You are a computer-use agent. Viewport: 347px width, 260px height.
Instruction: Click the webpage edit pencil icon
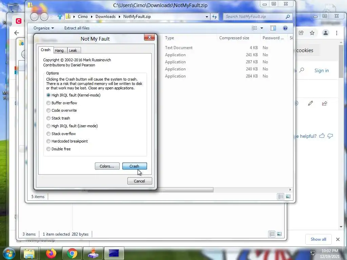pos(310,103)
